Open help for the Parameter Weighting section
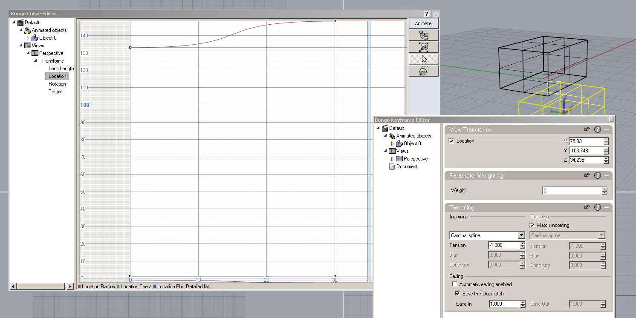 [x=597, y=175]
